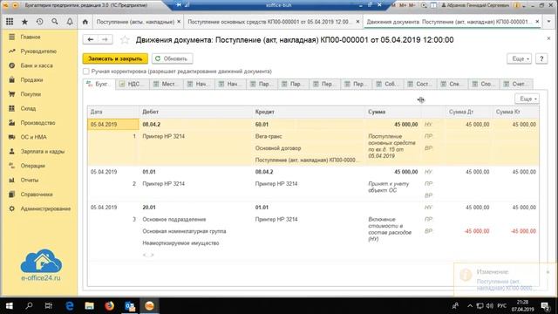Go to the Home page icon
The height and width of the screenshot is (314, 558).
click(x=85, y=22)
